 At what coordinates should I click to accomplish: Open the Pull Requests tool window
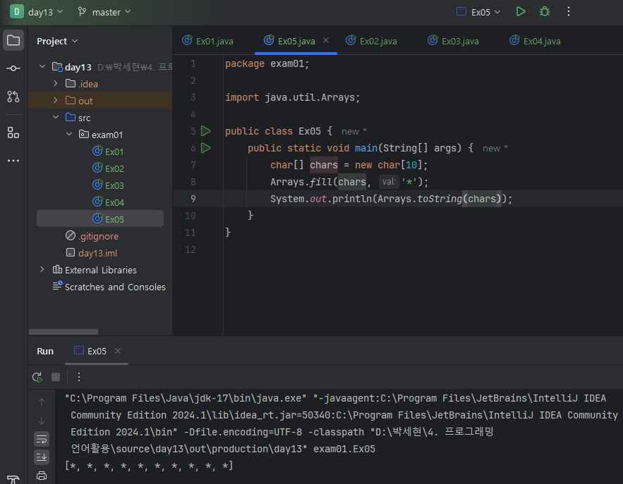(13, 97)
